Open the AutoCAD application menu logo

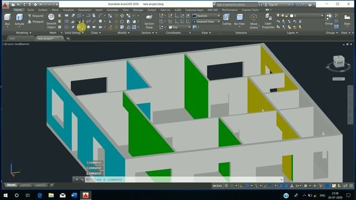point(5,5)
